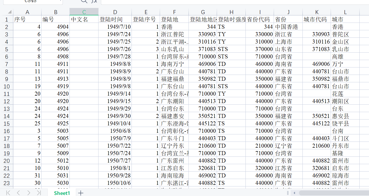Select the cell containing 海南万宁
This screenshot has width=369, height=196.
pyautogui.click(x=174, y=64)
